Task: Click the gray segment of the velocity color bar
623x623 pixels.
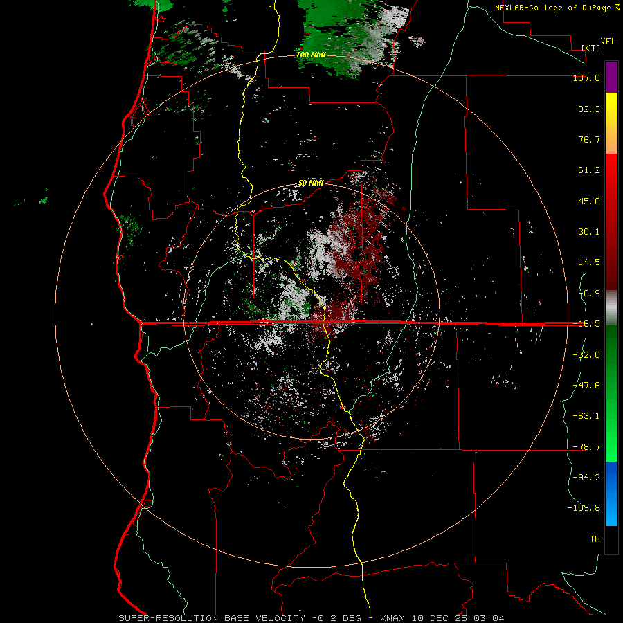Action: [x=611, y=308]
